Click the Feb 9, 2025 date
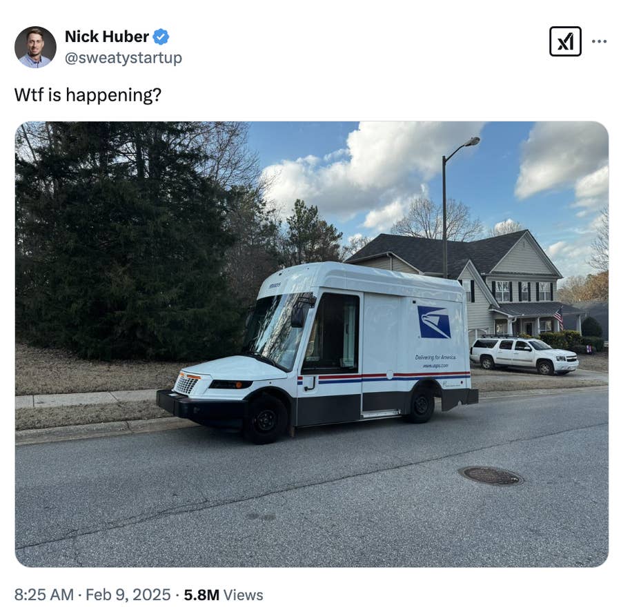This screenshot has width=621, height=612. click(x=128, y=595)
